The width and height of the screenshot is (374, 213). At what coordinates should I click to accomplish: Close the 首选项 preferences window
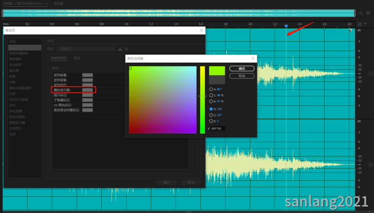202,30
